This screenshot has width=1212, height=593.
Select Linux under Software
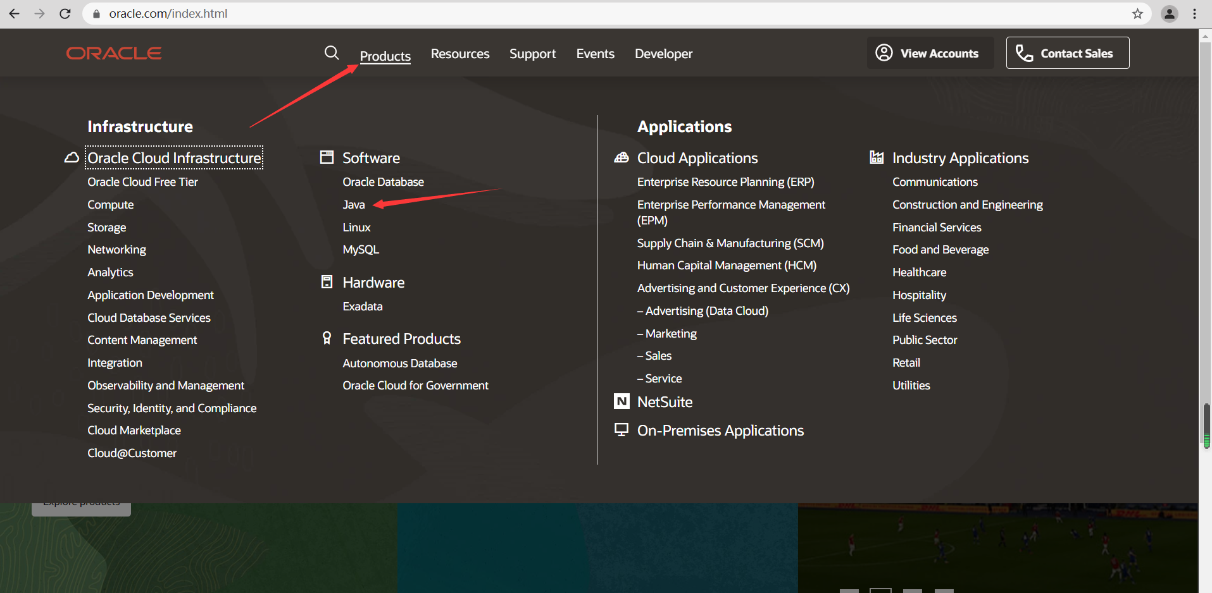pos(357,228)
